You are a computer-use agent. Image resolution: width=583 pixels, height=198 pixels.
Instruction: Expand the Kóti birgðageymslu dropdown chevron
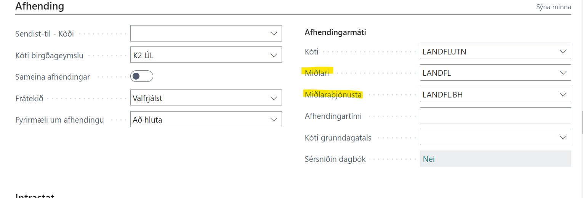[x=274, y=55]
